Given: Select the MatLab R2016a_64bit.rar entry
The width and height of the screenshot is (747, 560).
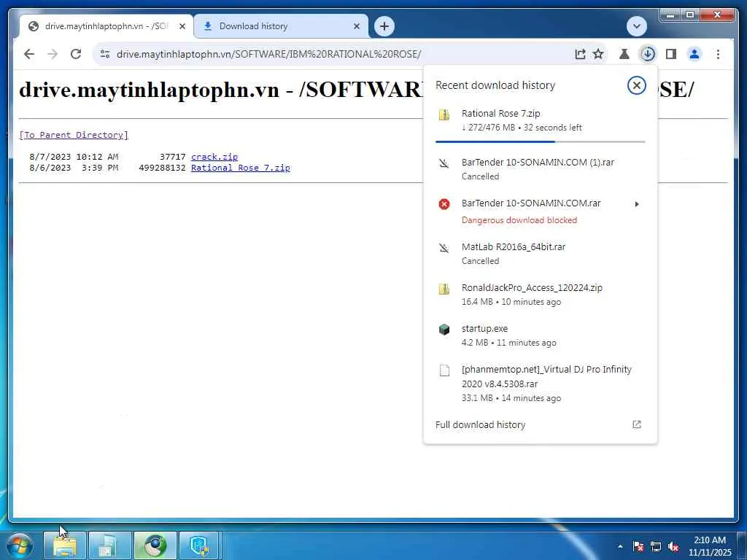Looking at the screenshot, I should [x=541, y=254].
